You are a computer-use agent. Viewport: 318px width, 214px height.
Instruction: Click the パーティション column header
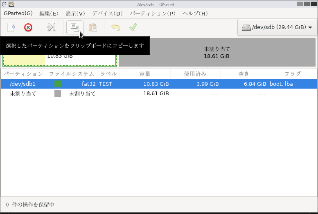pyautogui.click(x=23, y=74)
